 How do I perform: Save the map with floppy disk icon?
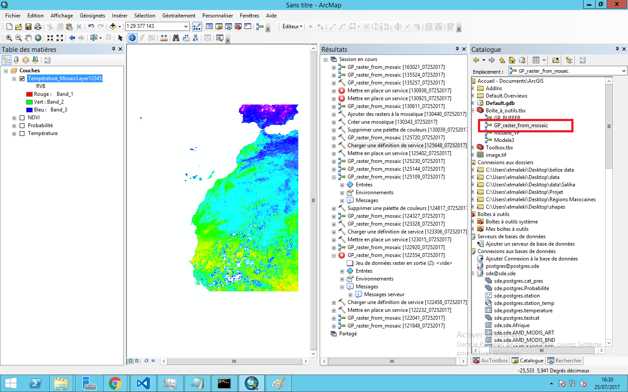pyautogui.click(x=28, y=27)
